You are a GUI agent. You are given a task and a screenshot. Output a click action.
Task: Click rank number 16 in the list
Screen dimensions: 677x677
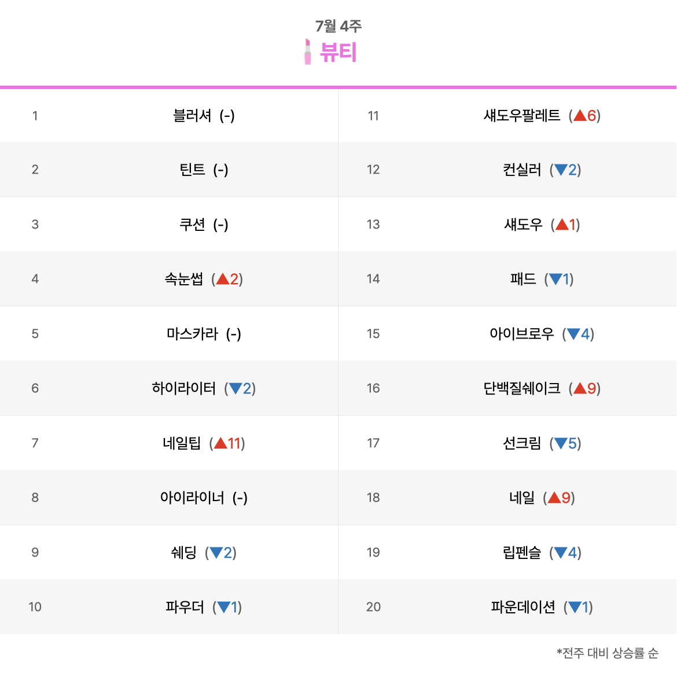(373, 388)
